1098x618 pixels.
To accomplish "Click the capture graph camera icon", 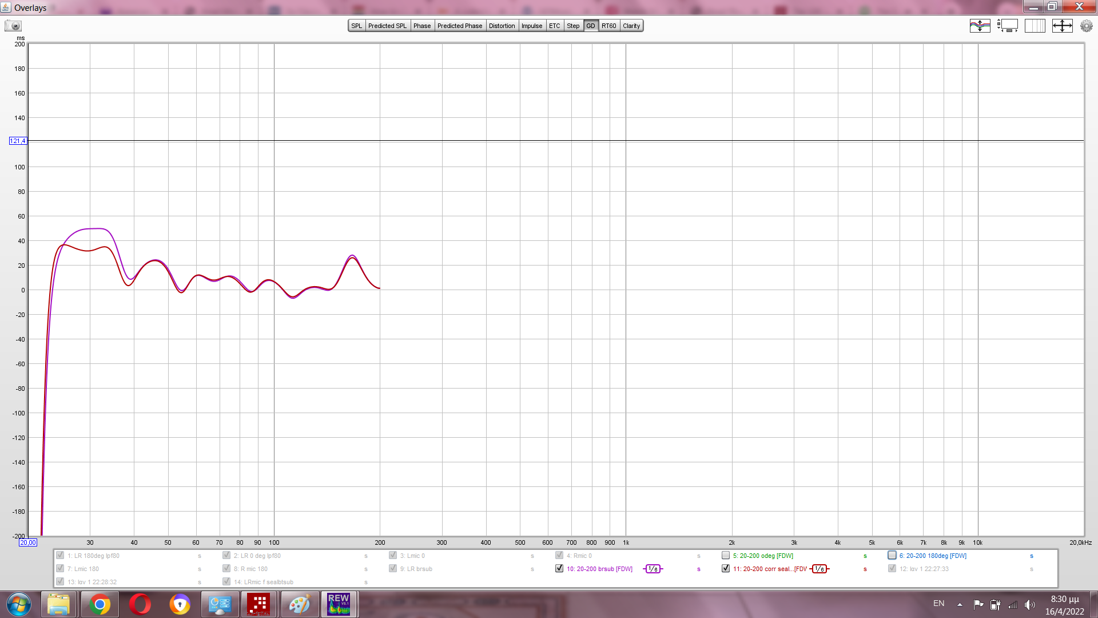I will click(13, 26).
